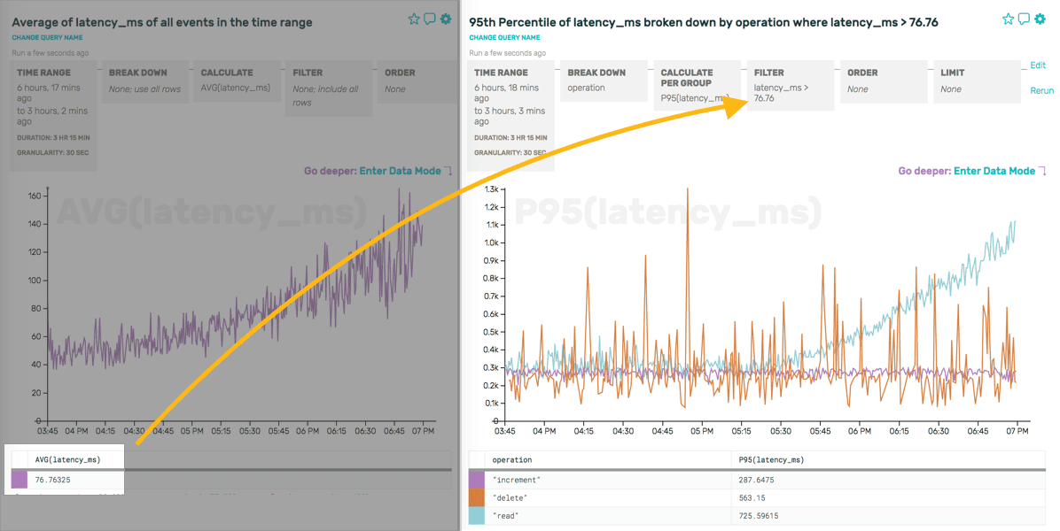1060x531 pixels.
Task: Open the P95 query settings gear
Action: (1040, 18)
